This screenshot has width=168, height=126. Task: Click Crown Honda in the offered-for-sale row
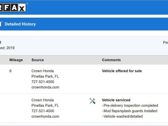43,71
